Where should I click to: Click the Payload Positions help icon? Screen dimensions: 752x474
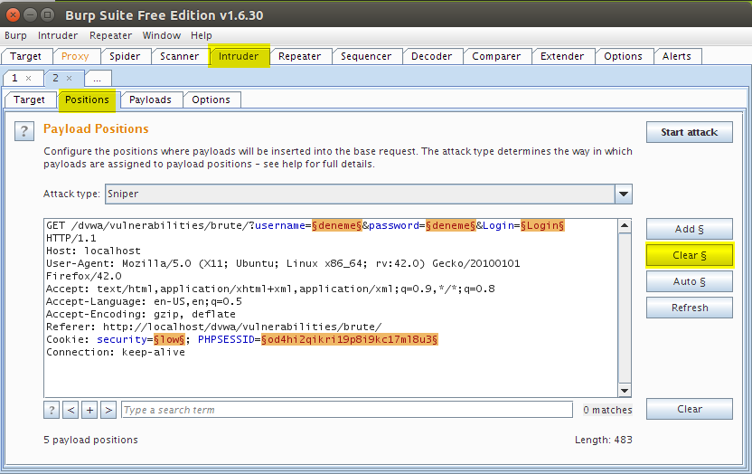coord(24,131)
